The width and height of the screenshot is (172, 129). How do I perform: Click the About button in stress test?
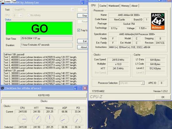(x=83, y=47)
